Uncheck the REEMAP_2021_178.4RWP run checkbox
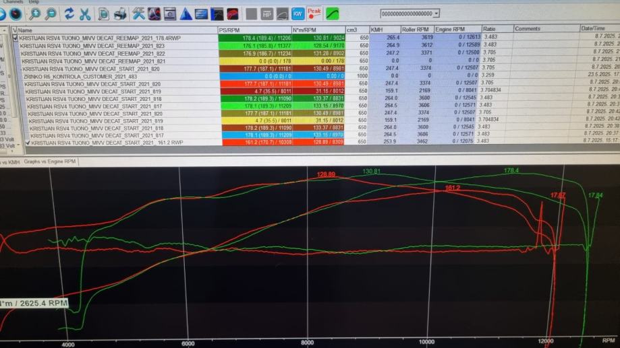The image size is (620, 348). (x=16, y=38)
